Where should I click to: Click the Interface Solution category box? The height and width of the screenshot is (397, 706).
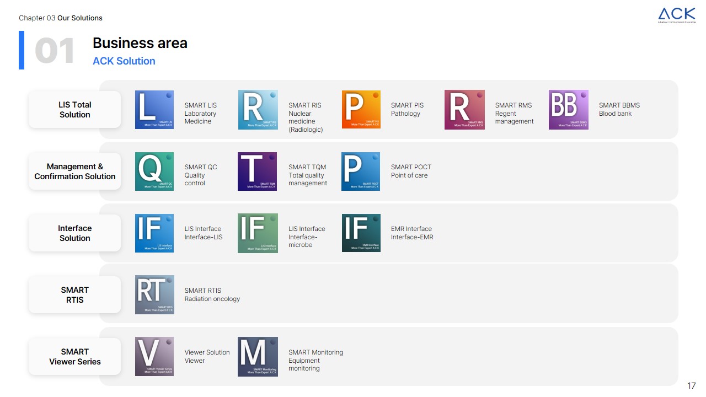coord(74,233)
